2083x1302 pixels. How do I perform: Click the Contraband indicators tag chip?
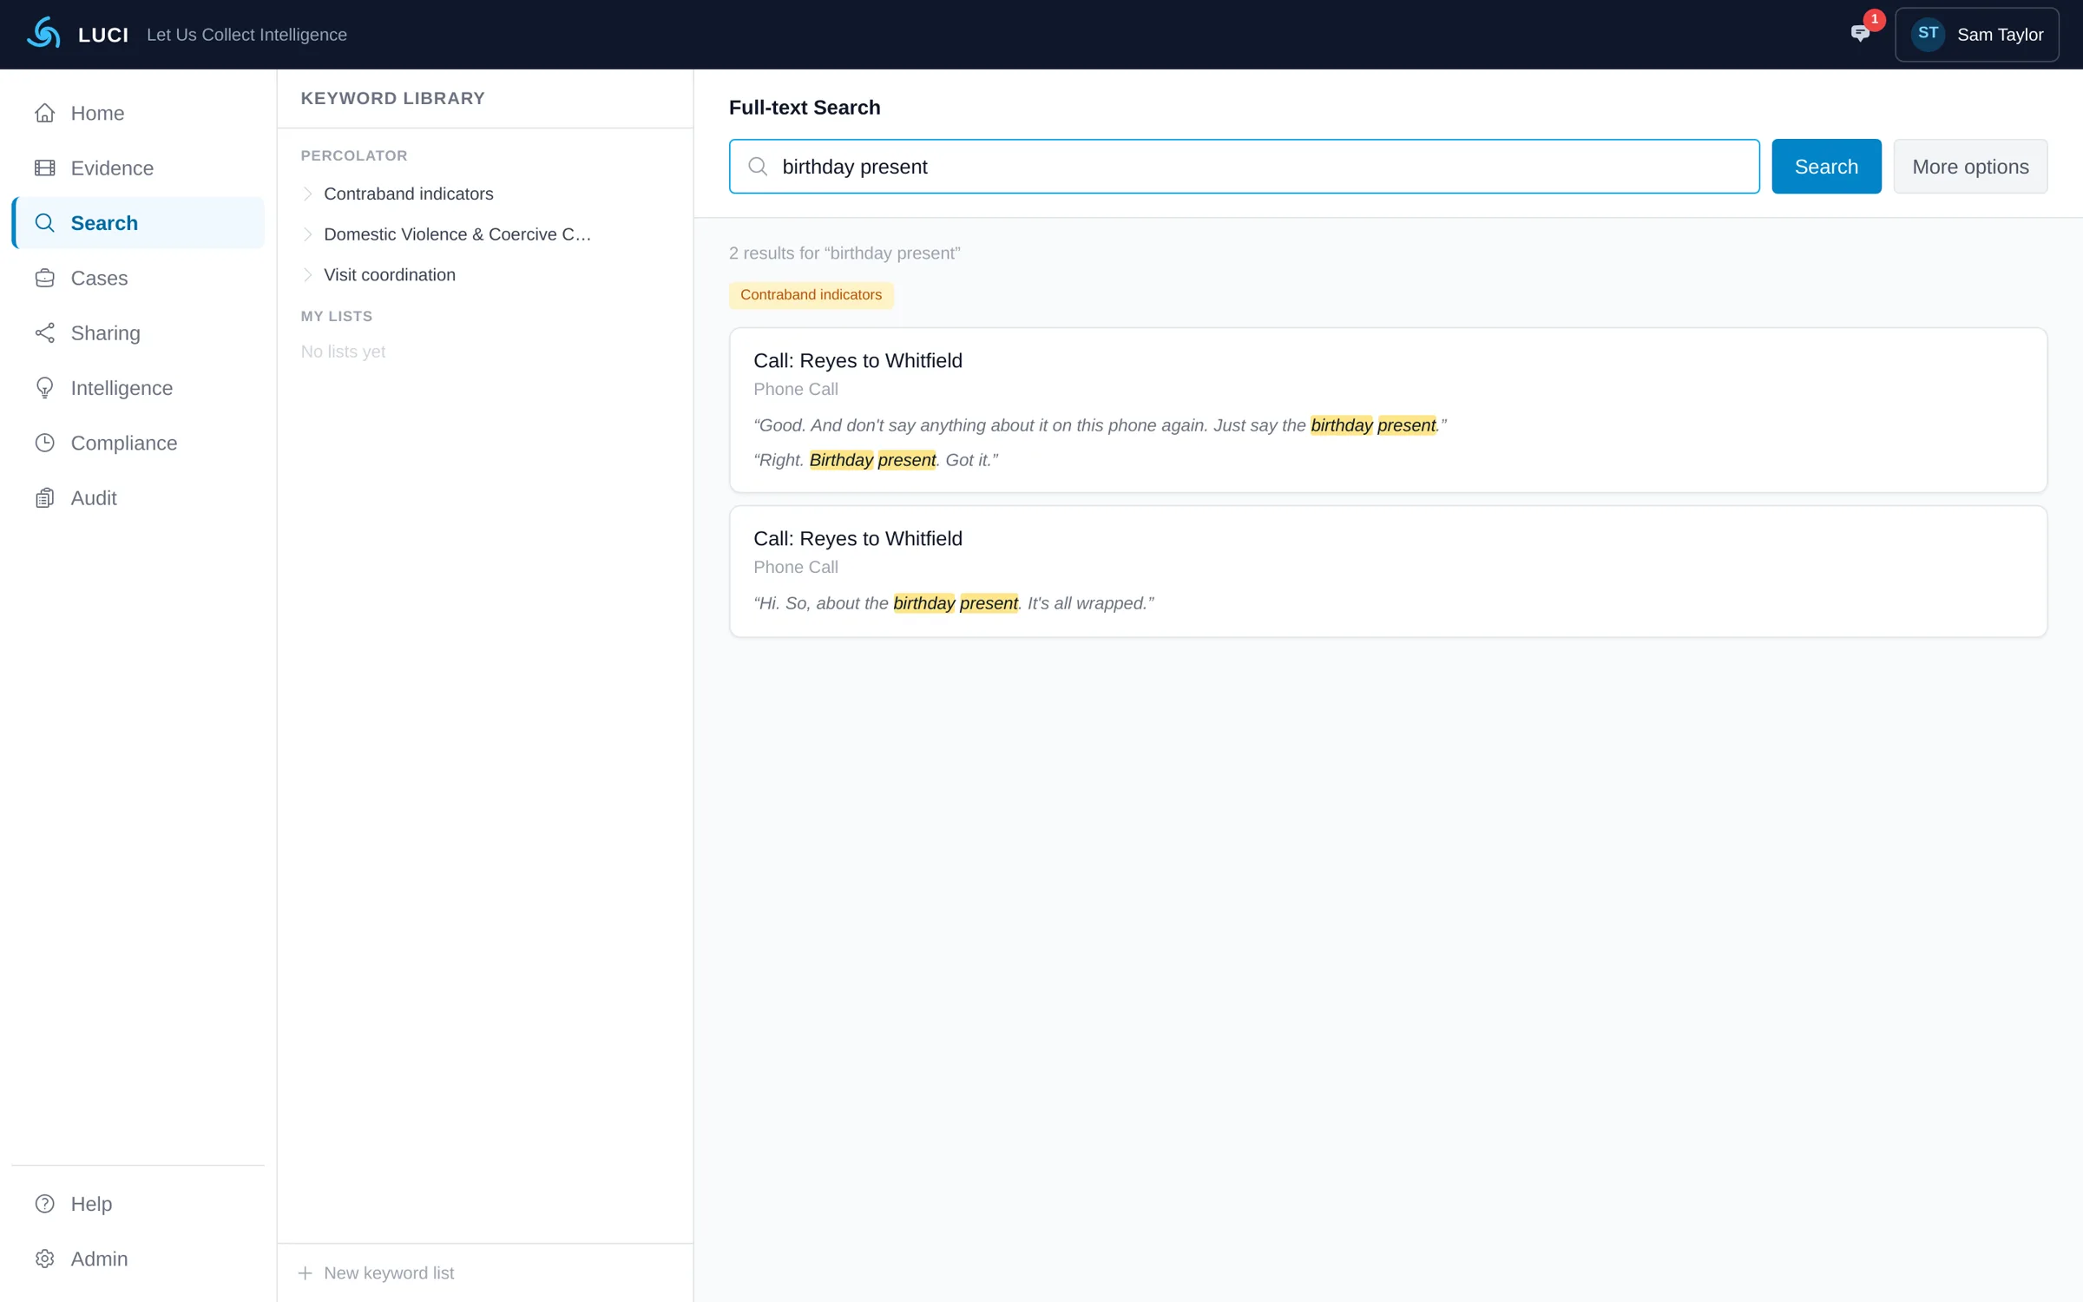coord(811,295)
